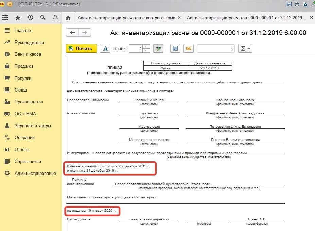
Task: Click the sum value input field
Action: pyautogui.click(x=216, y=48)
